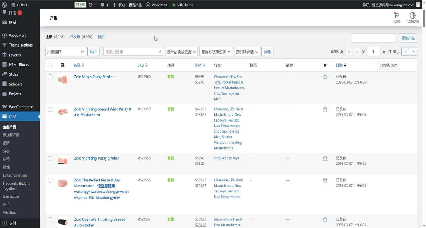This screenshot has width=426, height=228.
Task: Check Zolo Vibrating Spread Wide row
Action: coord(50,109)
